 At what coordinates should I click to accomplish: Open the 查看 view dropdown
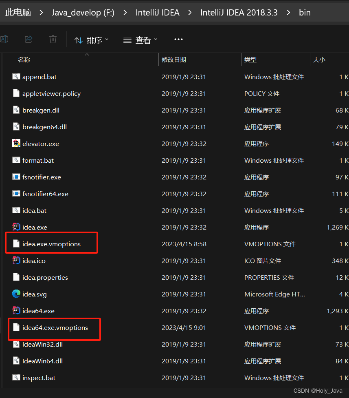(140, 40)
